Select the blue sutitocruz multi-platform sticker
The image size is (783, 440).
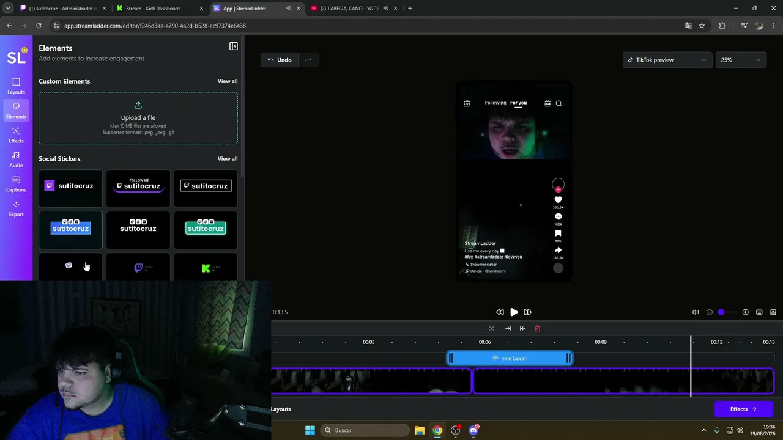tap(70, 230)
